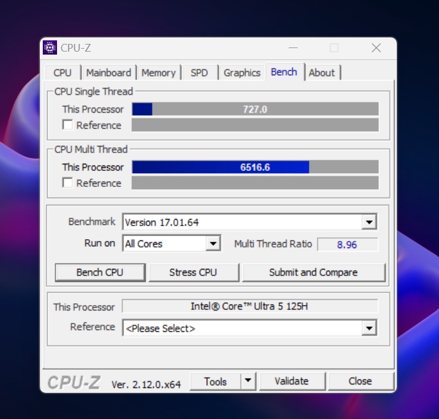
Task: Click the Intel Core Ultra 5 125H field
Action: pos(249,306)
